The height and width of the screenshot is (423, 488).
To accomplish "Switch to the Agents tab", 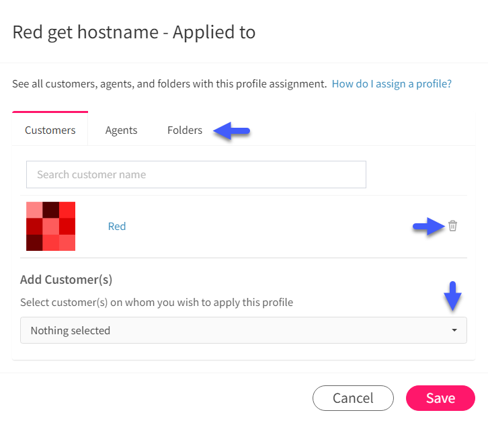I will (x=121, y=130).
